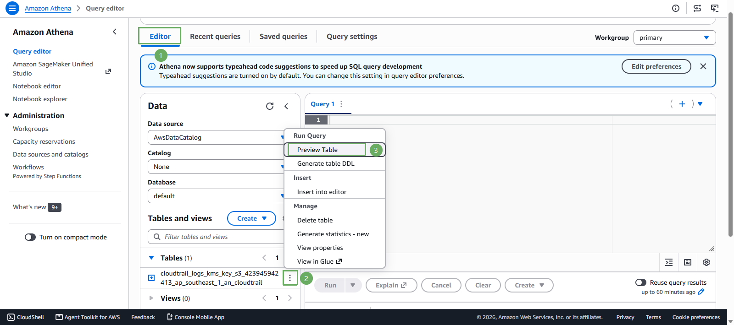Open the query tabs list dropdown arrow
Screen dimensions: 734x325
700,104
